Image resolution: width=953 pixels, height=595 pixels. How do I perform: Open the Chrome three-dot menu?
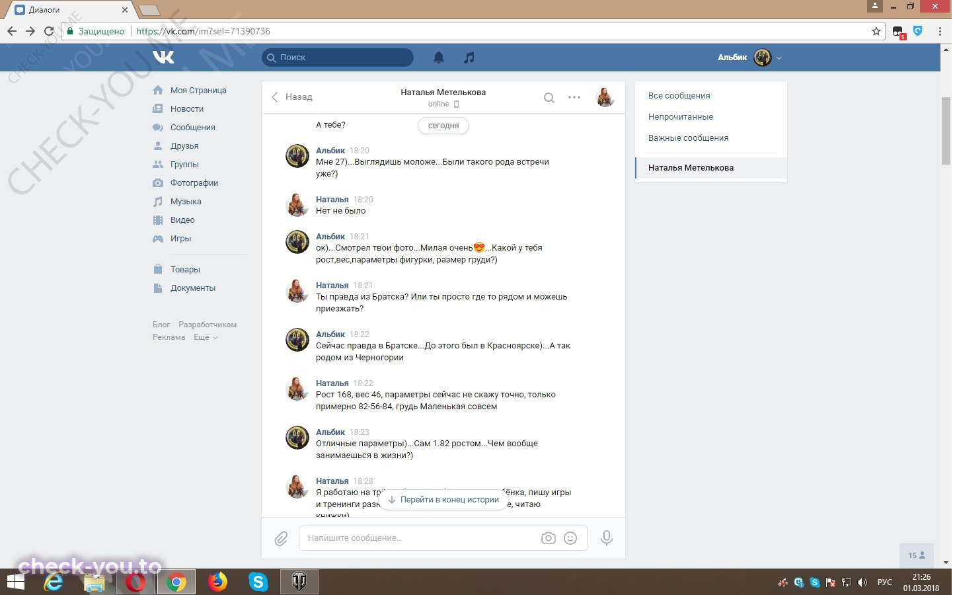click(x=940, y=31)
